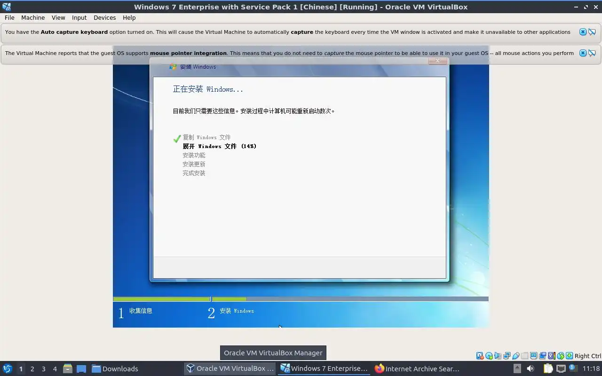Suppress the Auto capture keyboard message permanently
The height and width of the screenshot is (376, 602).
(x=592, y=32)
